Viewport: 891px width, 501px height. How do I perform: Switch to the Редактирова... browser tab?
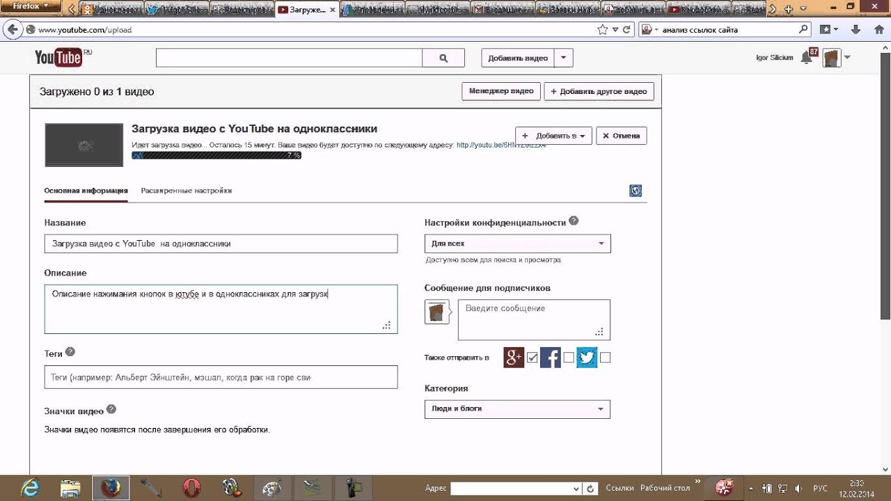242,10
